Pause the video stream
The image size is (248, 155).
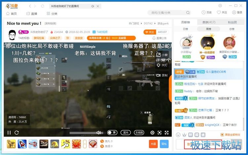[9, 133]
